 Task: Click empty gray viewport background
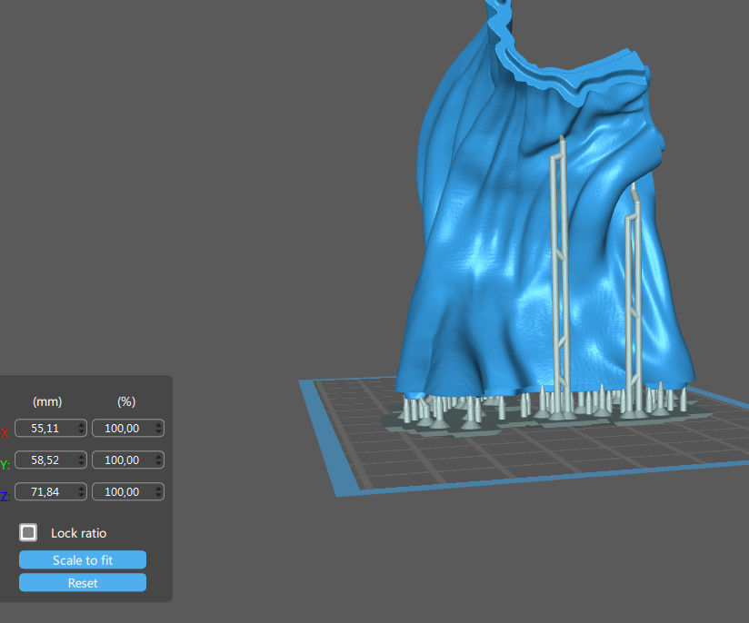pyautogui.click(x=182, y=182)
